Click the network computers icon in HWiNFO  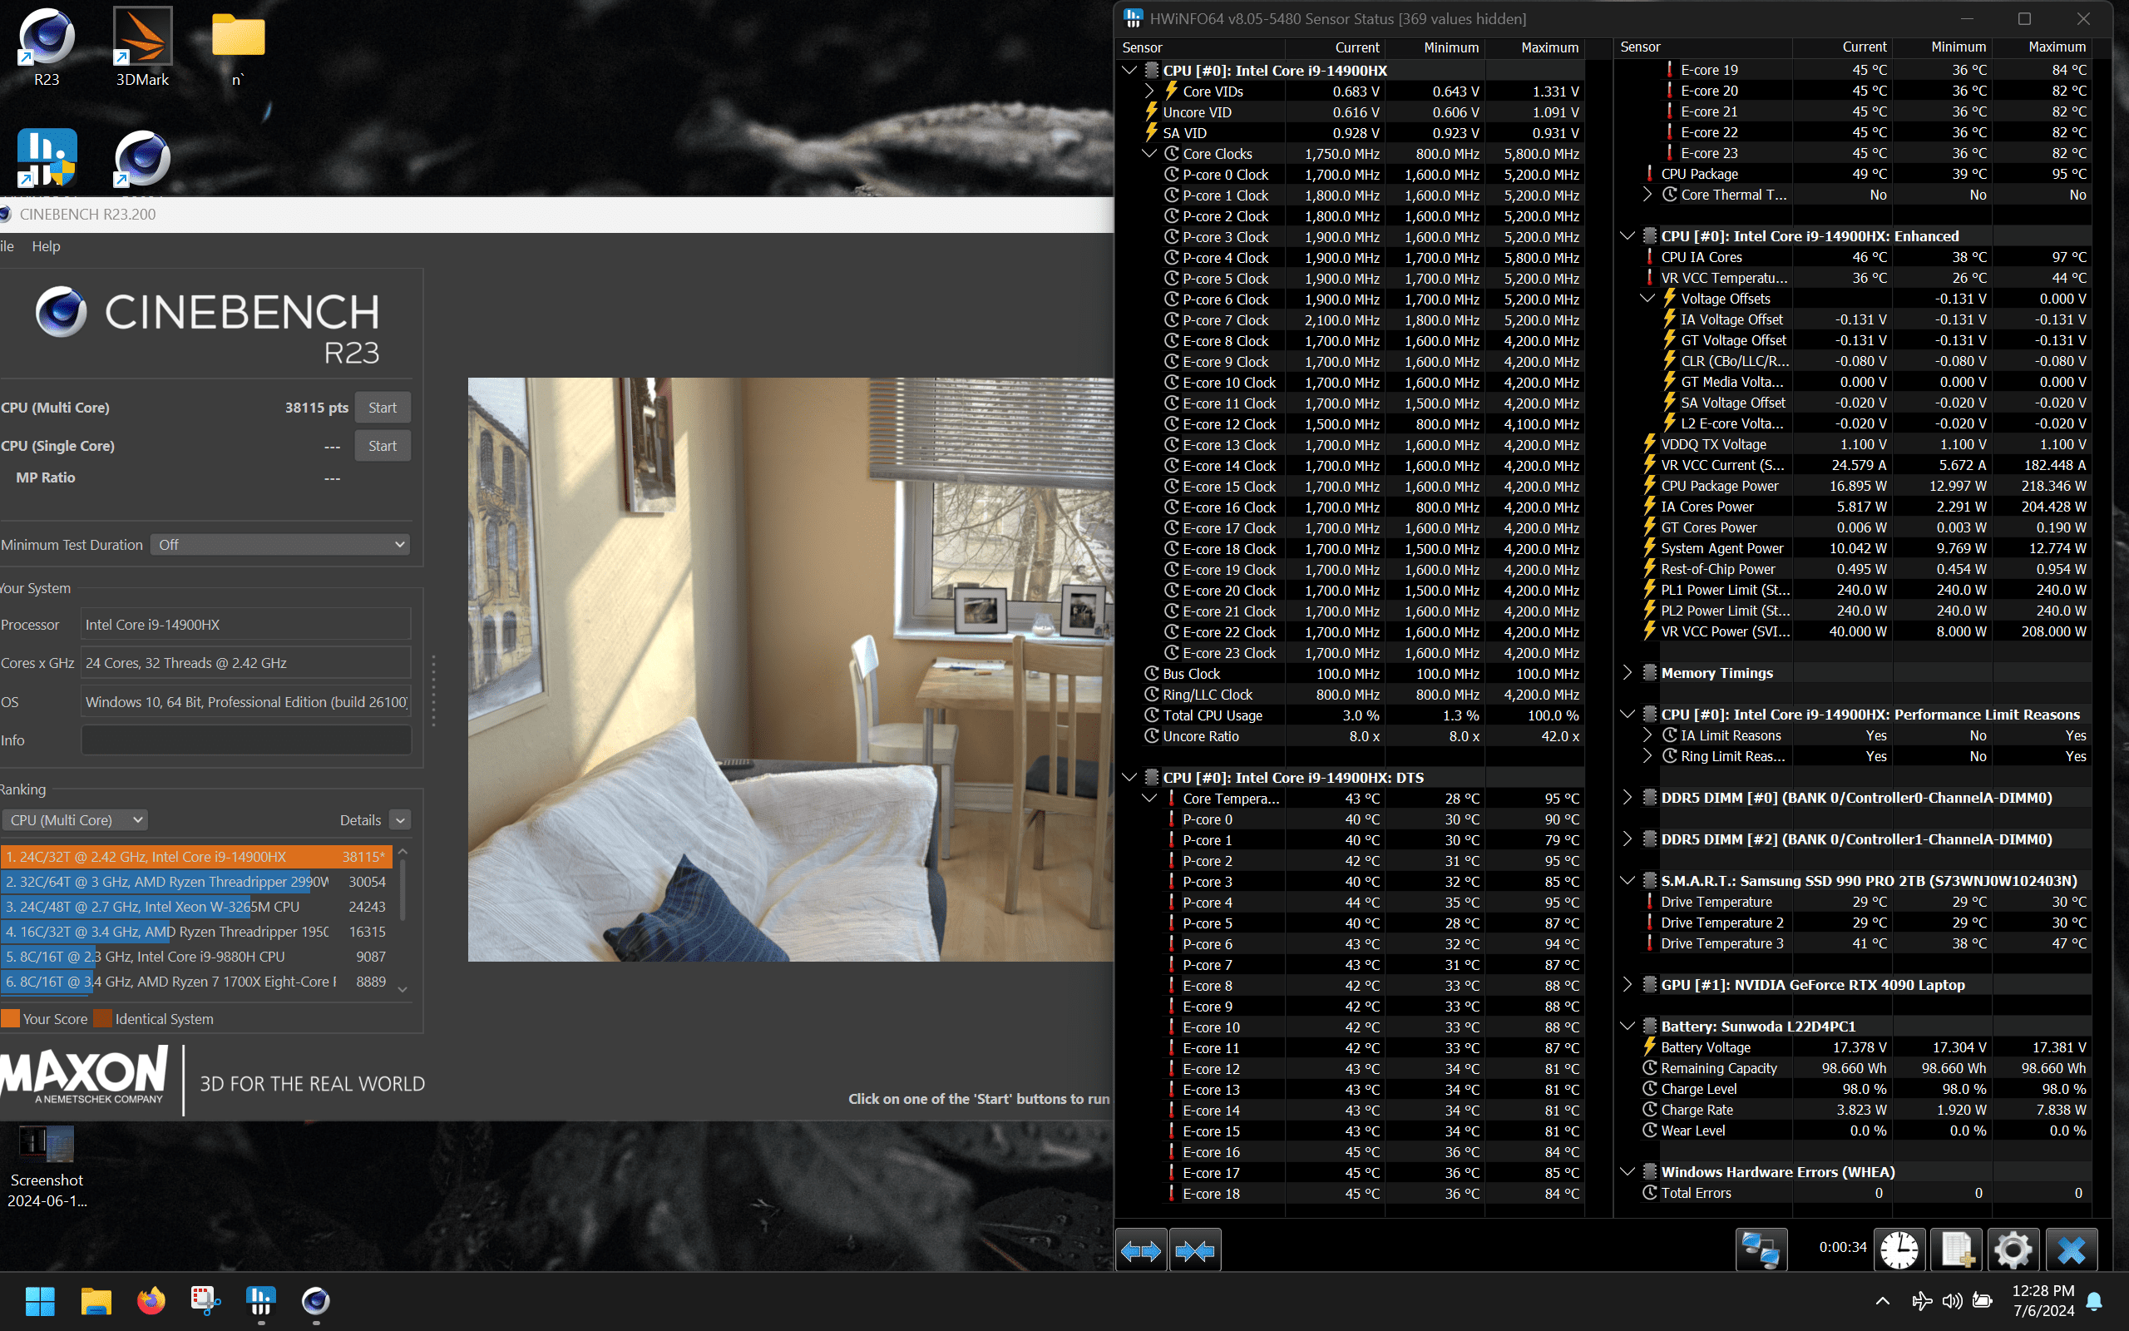(1761, 1250)
